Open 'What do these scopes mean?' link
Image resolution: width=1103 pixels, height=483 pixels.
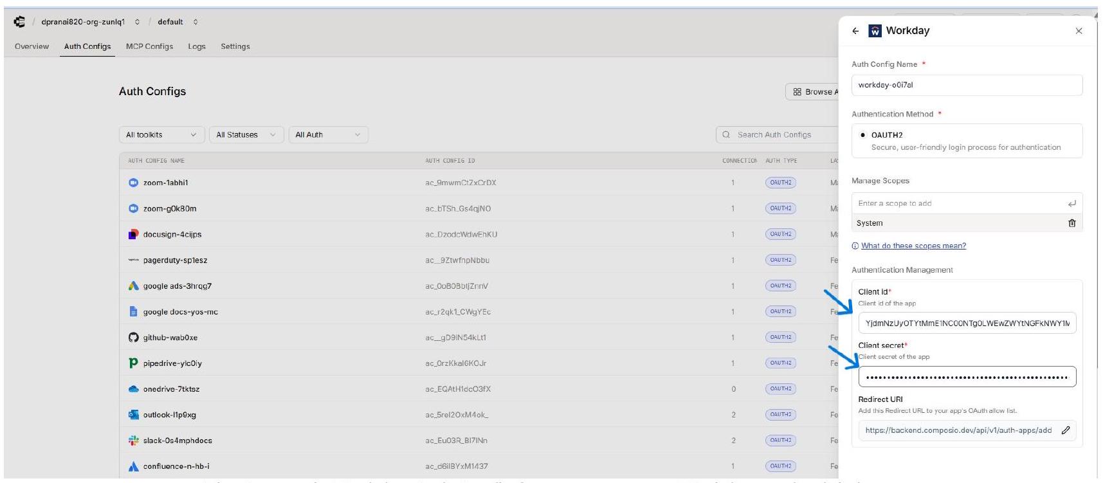tap(913, 246)
